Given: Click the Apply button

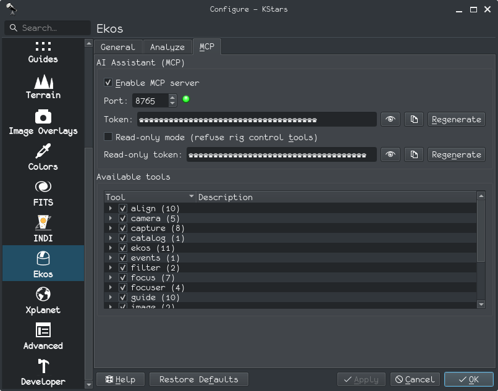Looking at the screenshot, I should point(361,379).
